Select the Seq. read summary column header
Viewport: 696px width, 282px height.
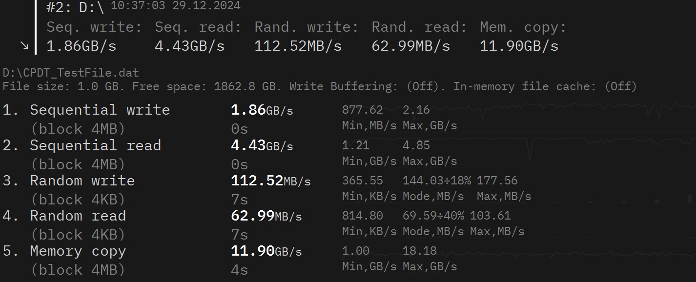point(198,27)
